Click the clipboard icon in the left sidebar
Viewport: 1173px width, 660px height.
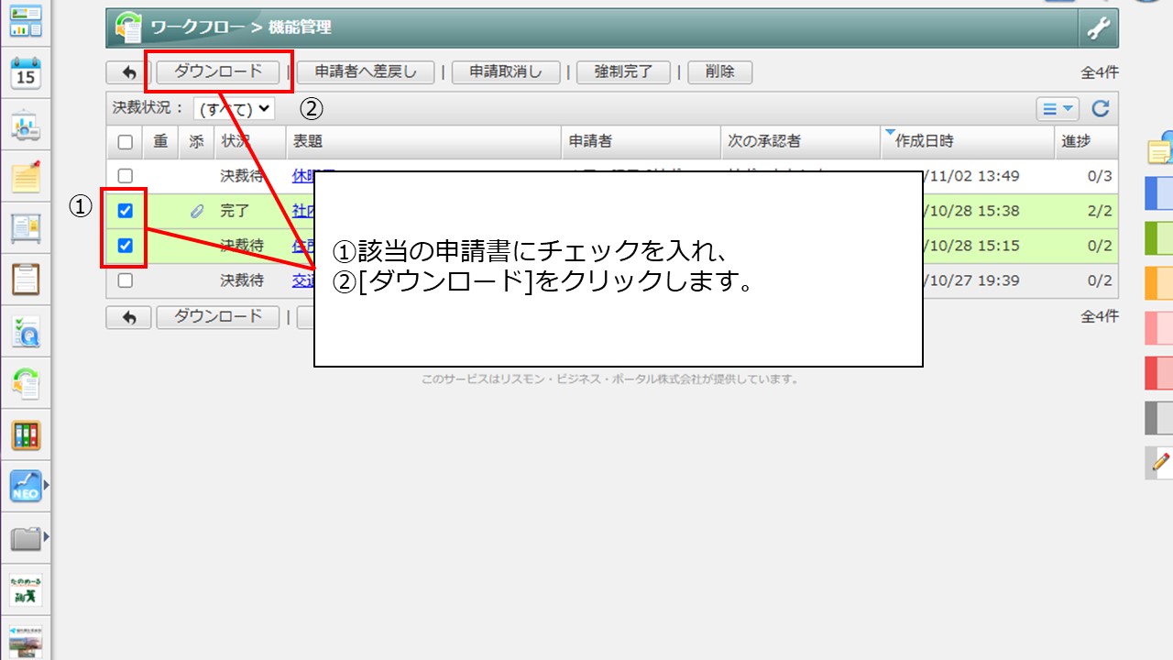(25, 280)
